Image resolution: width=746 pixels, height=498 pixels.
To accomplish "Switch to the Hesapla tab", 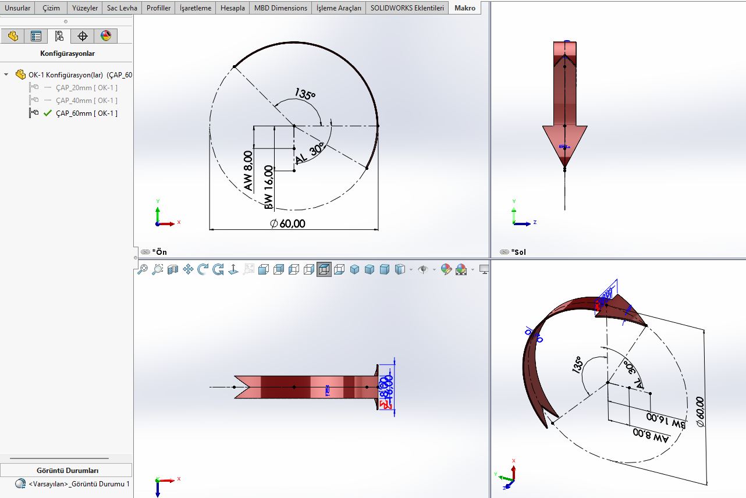I will (233, 8).
